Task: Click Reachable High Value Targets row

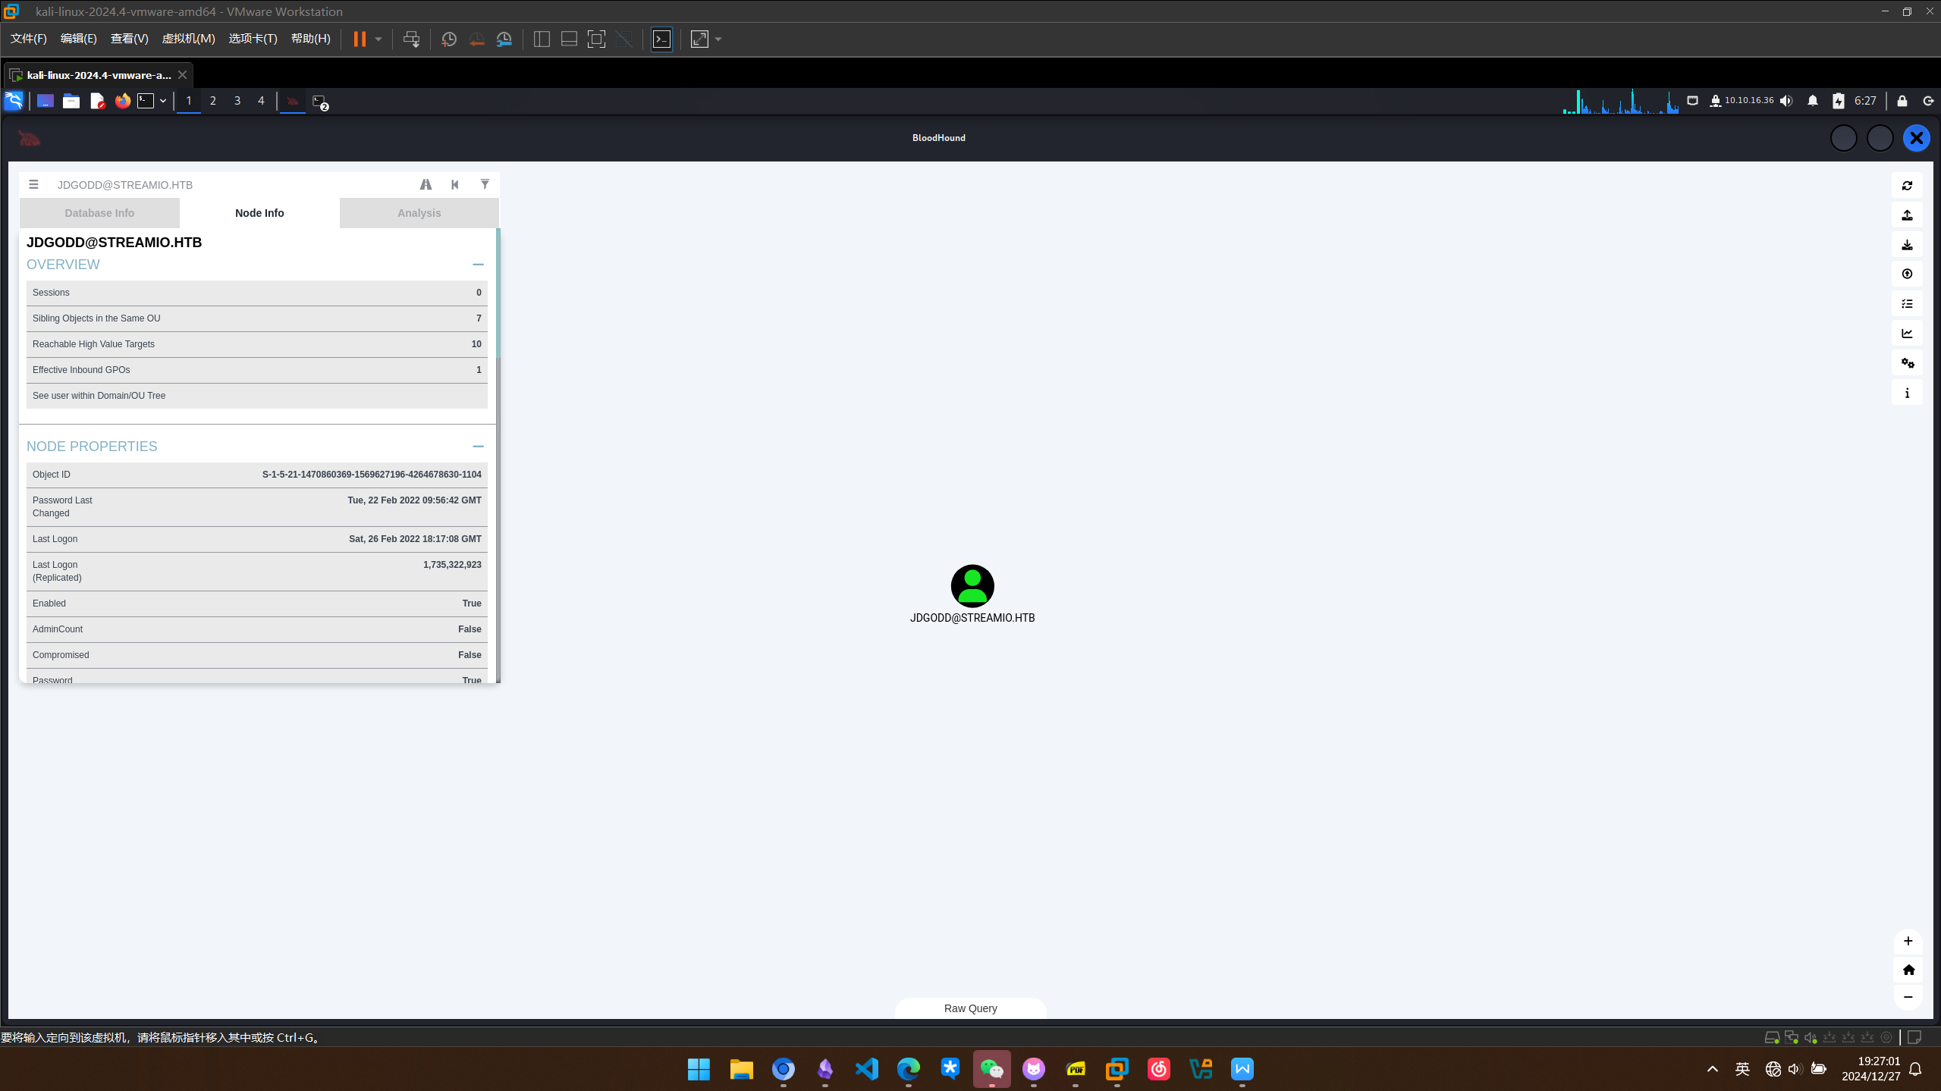Action: (x=256, y=344)
